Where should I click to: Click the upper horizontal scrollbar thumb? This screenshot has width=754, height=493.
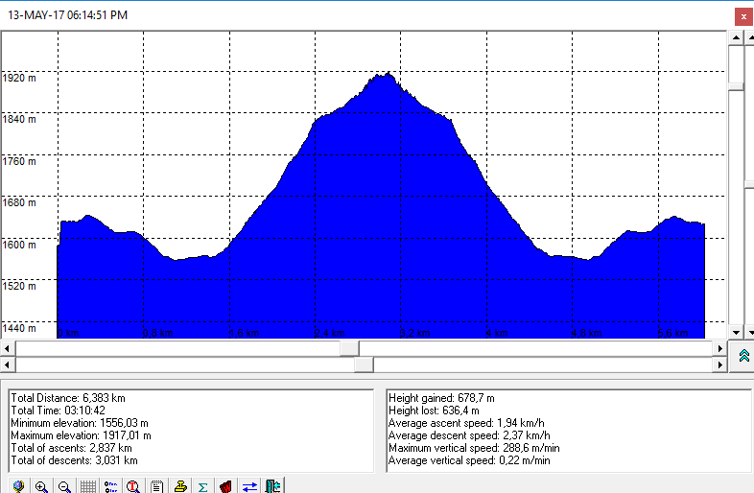(350, 347)
